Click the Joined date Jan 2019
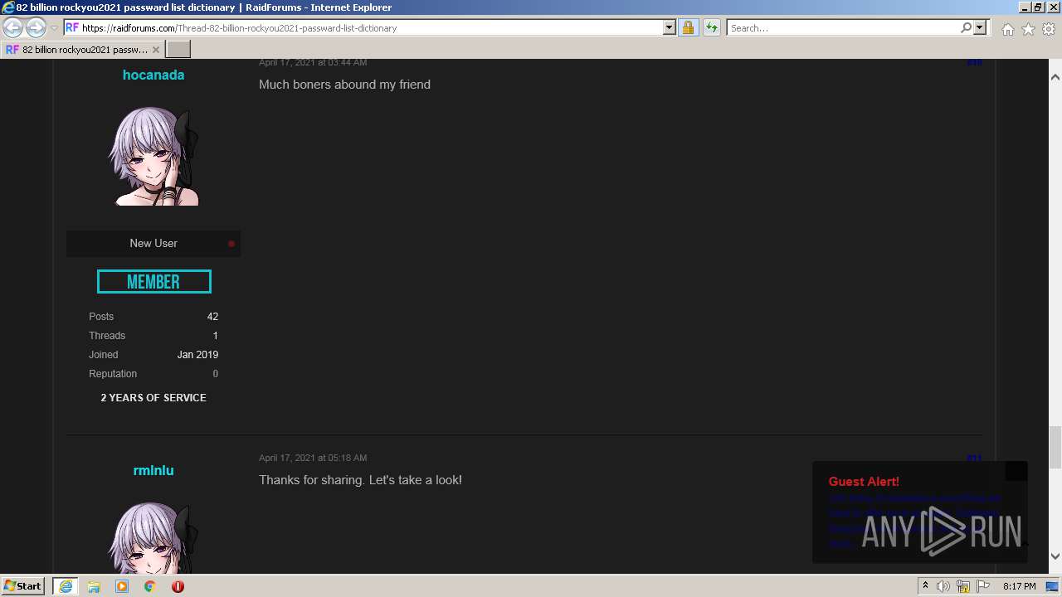Screen dimensions: 1062x597 197,355
